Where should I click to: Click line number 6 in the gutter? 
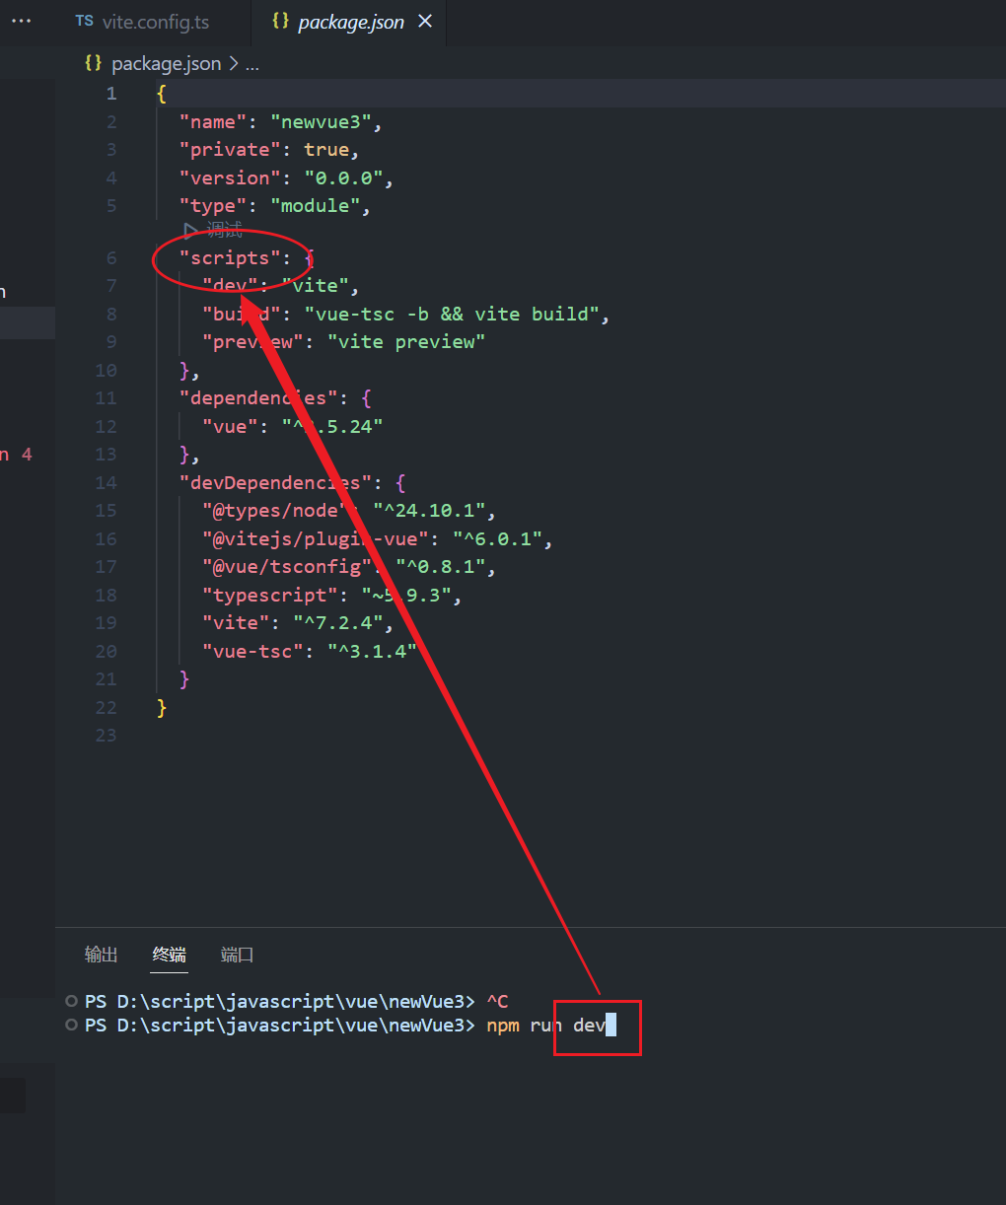(x=111, y=258)
